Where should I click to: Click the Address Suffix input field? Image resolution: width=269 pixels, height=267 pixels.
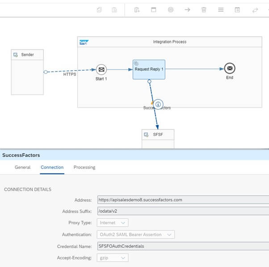pyautogui.click(x=183, y=211)
